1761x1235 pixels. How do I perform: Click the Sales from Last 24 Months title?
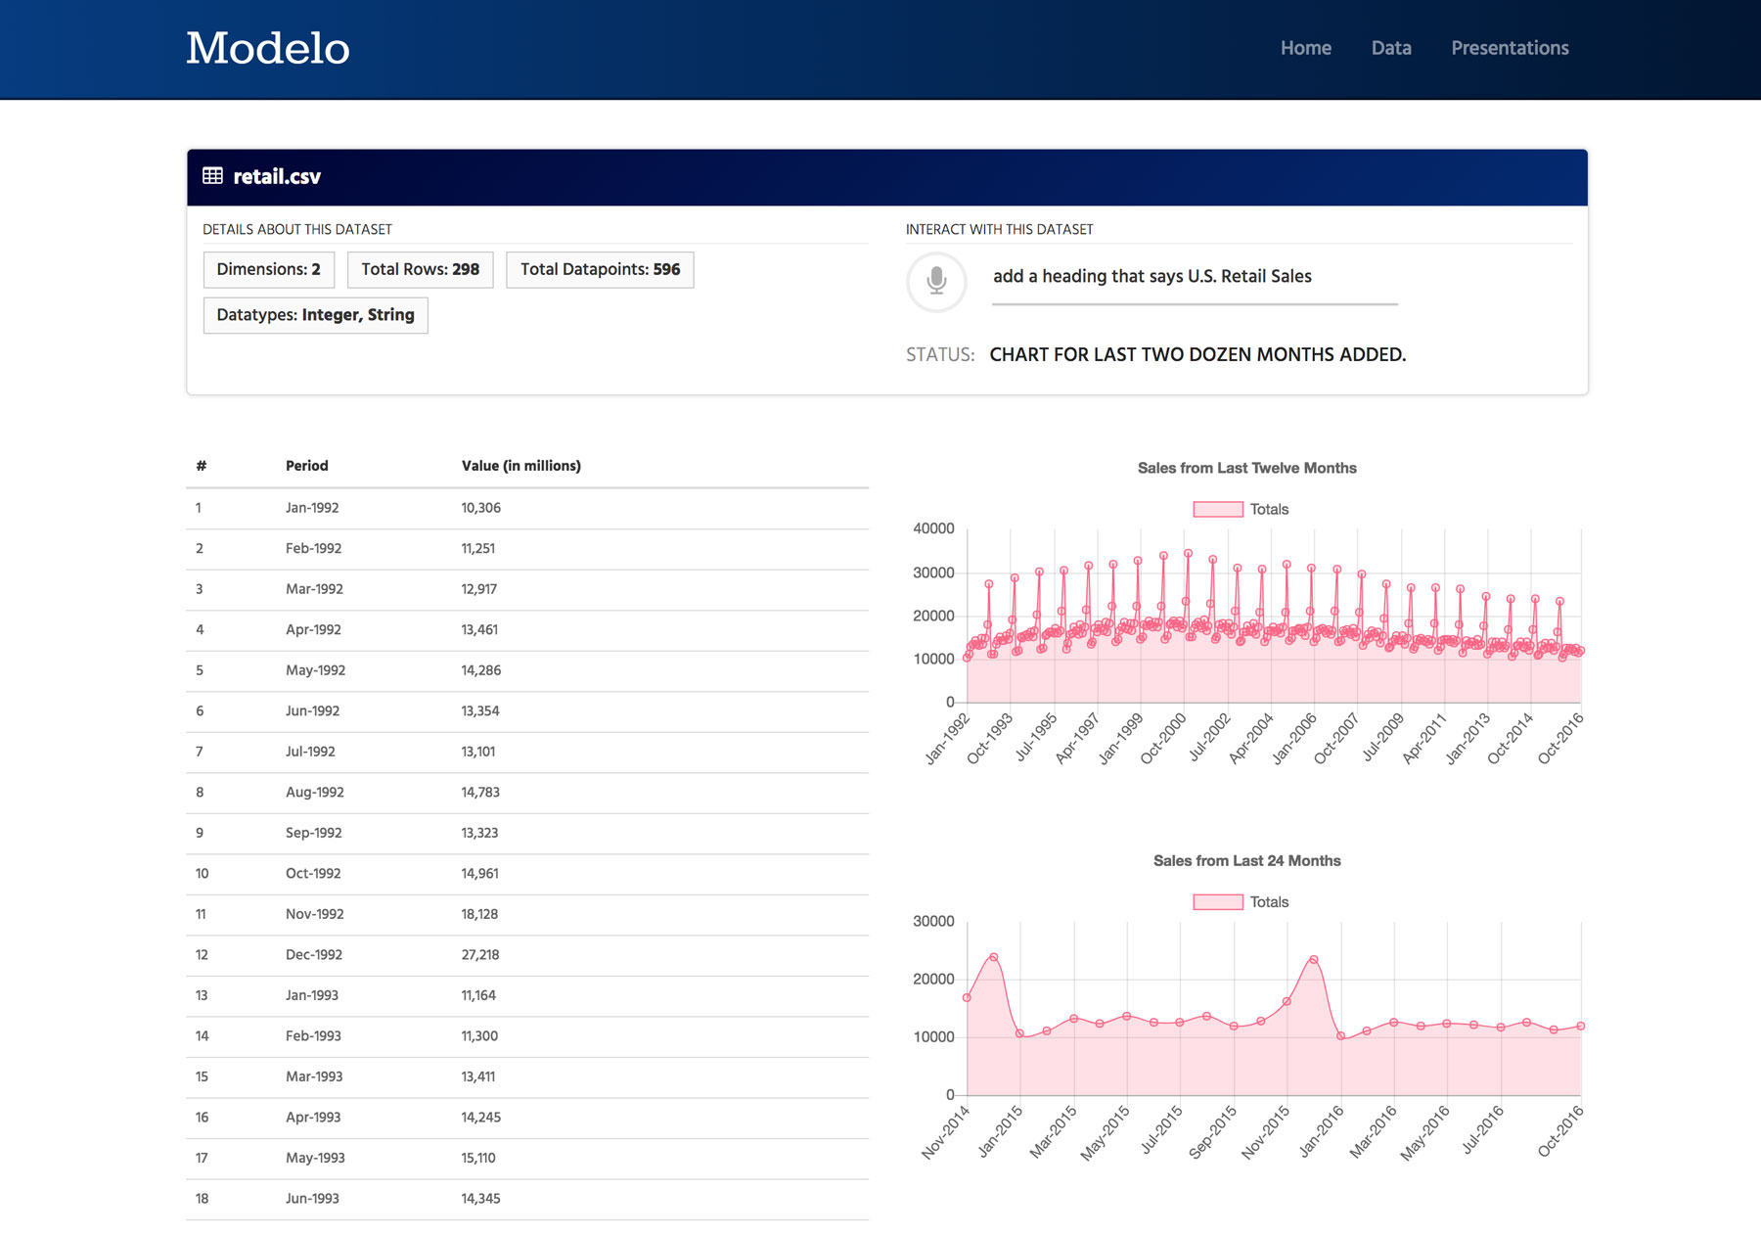1246,860
